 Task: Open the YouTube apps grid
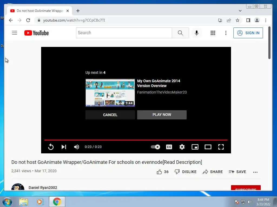213,33
